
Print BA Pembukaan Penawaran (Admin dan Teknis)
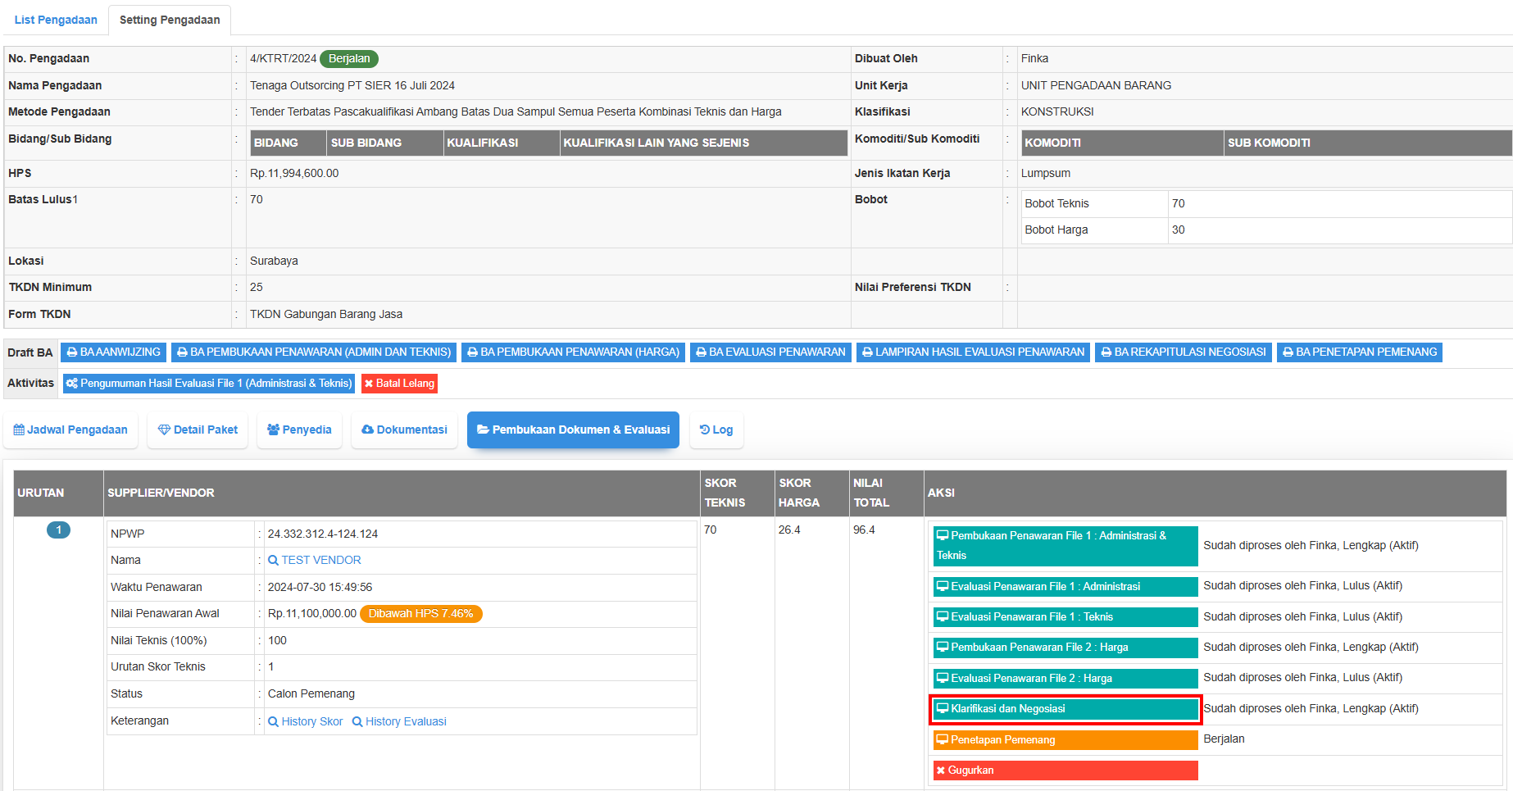pyautogui.click(x=314, y=352)
